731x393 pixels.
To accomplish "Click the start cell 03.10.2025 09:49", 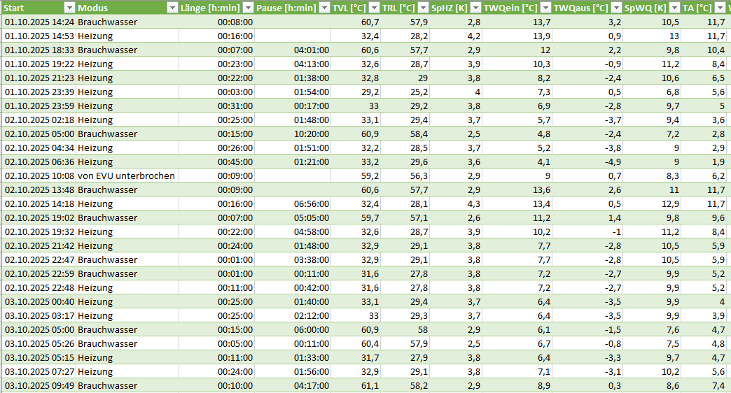I will pos(39,385).
